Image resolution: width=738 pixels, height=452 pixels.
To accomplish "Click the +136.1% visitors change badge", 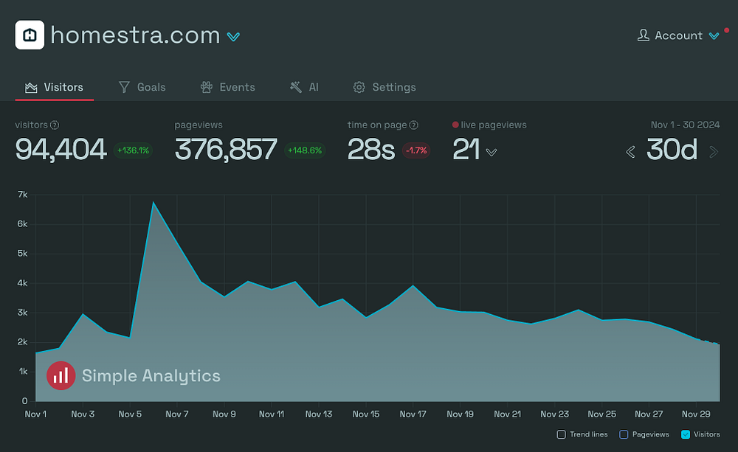I will 133,150.
